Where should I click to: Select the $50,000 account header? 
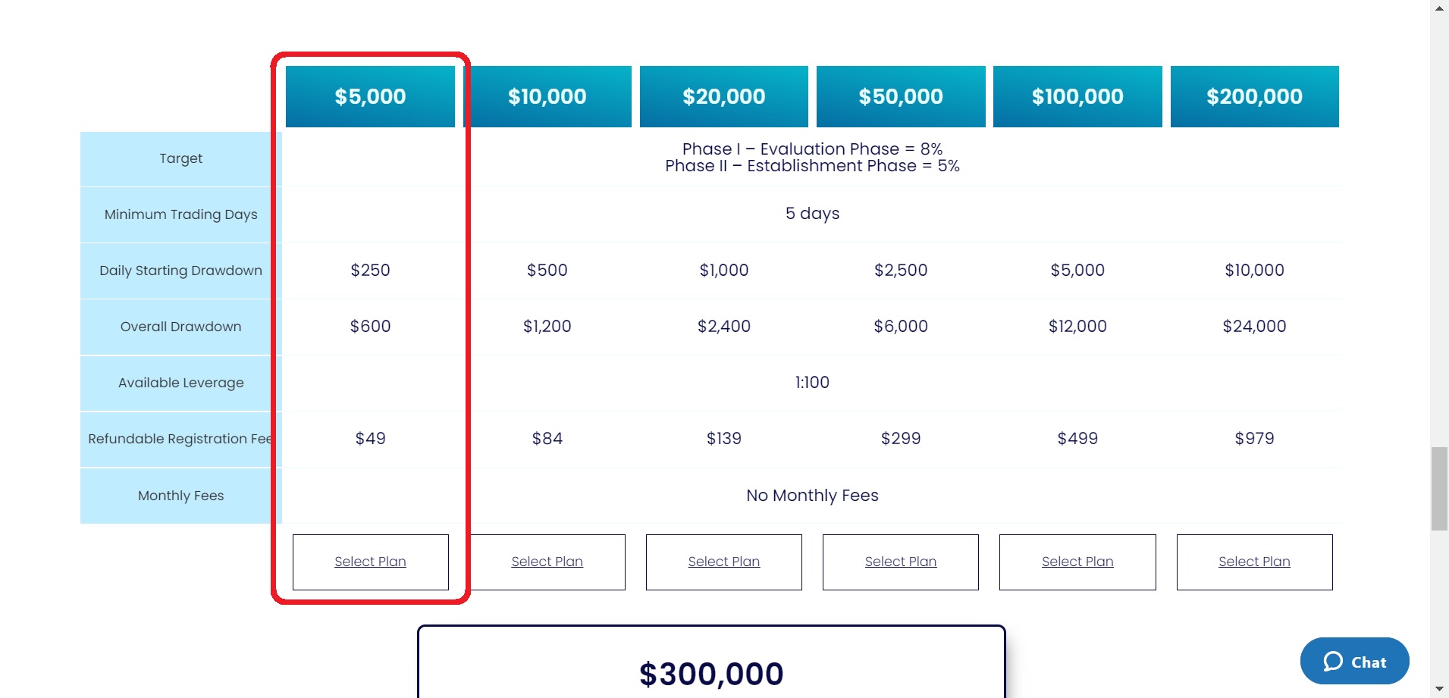900,96
